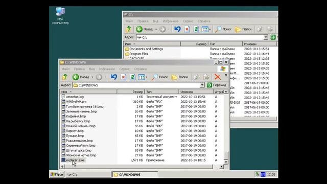Screen dimensions: 327x184
Task: Sort by Имя column in C:\WINDOWS window
Action: pyautogui.click(x=88, y=92)
